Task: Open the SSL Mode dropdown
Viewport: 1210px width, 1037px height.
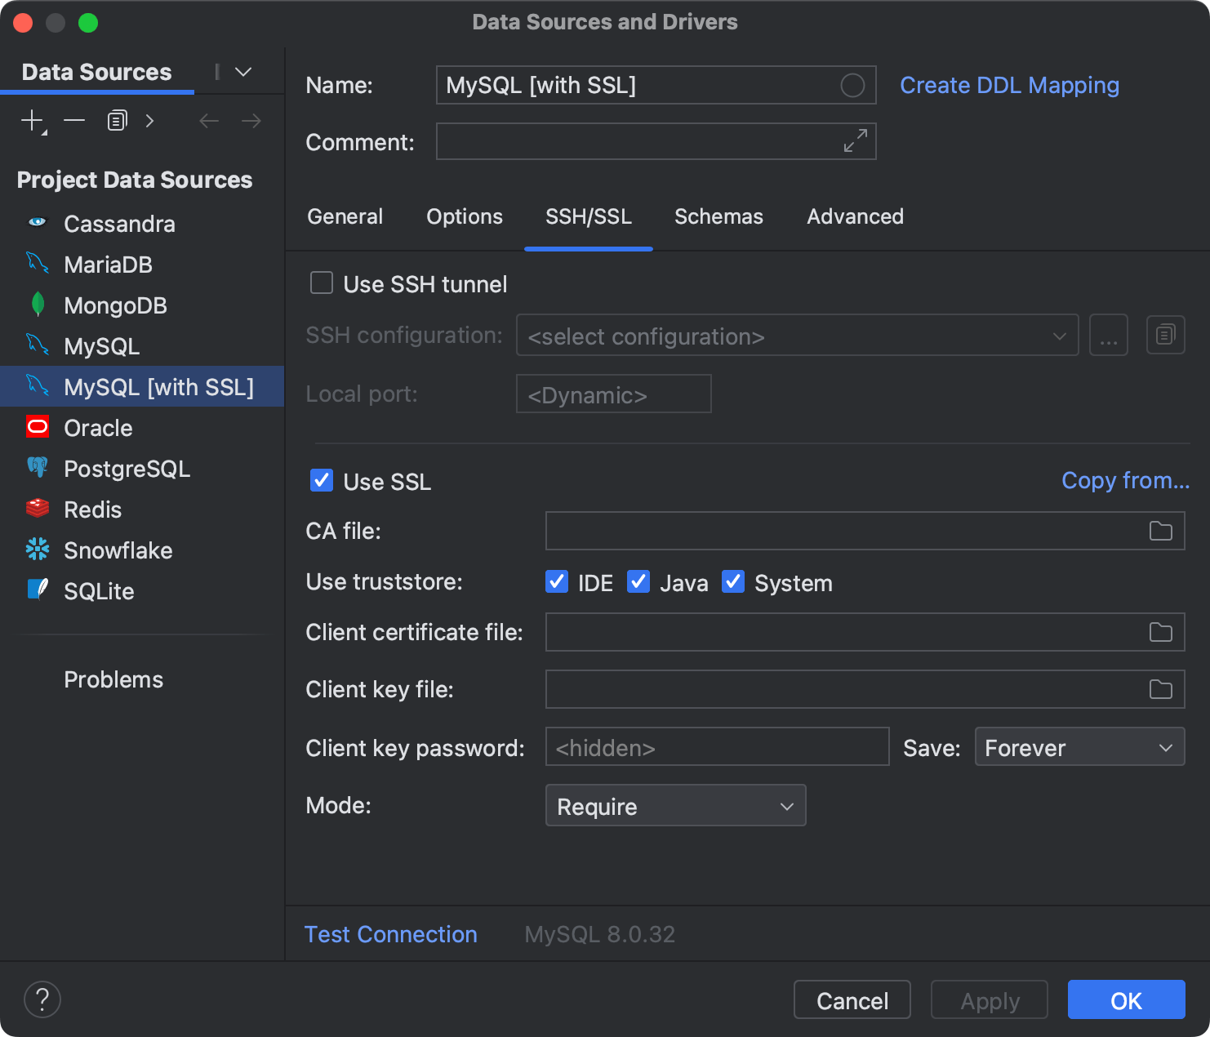Action: tap(675, 805)
